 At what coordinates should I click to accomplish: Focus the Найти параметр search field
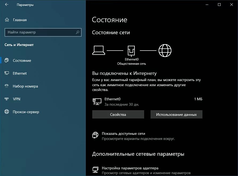coord(43,32)
